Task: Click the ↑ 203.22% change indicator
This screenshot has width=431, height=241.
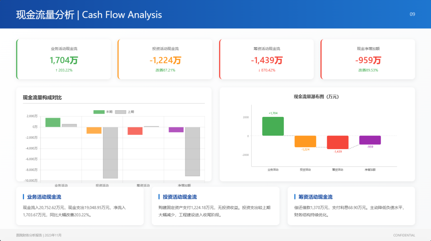Action: tap(64, 70)
